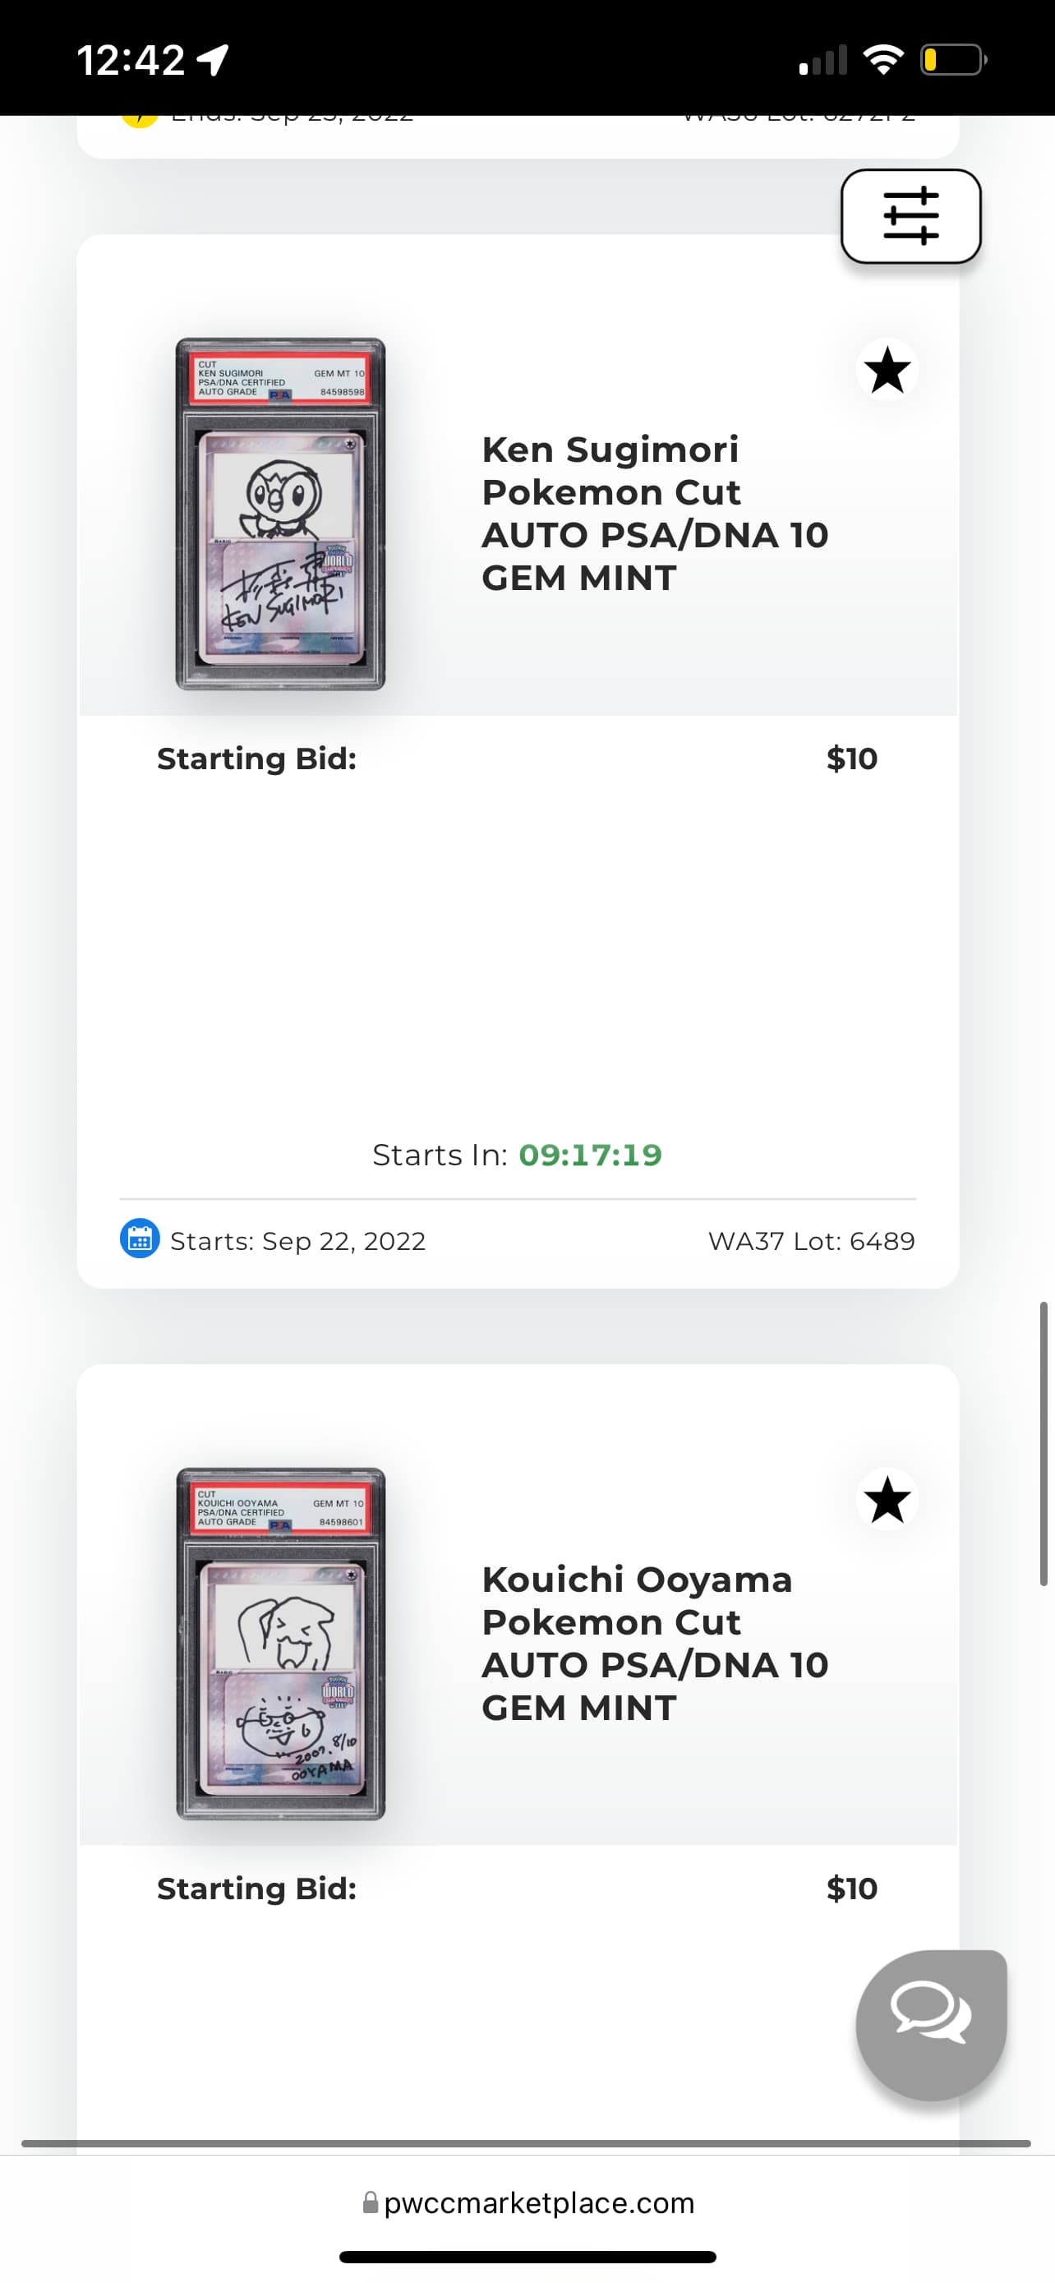Screen dimensions: 1055x2283
Task: Tap the Wi-Fi icon in status bar
Action: click(x=882, y=60)
